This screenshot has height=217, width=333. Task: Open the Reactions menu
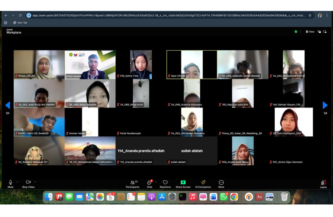click(165, 183)
